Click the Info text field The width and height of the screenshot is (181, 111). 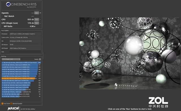click(25, 52)
